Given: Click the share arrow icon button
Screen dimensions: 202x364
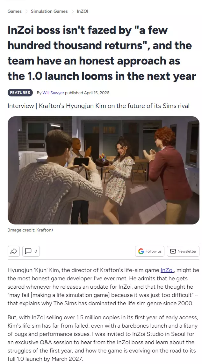Looking at the screenshot, I should point(14,251).
